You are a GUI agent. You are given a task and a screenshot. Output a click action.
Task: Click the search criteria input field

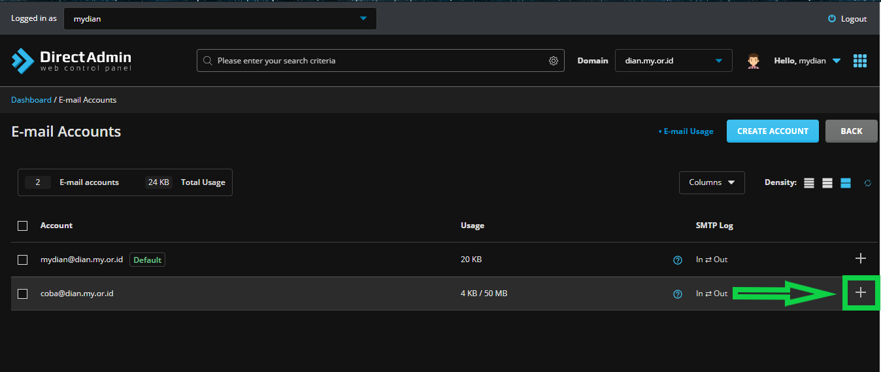pos(380,61)
